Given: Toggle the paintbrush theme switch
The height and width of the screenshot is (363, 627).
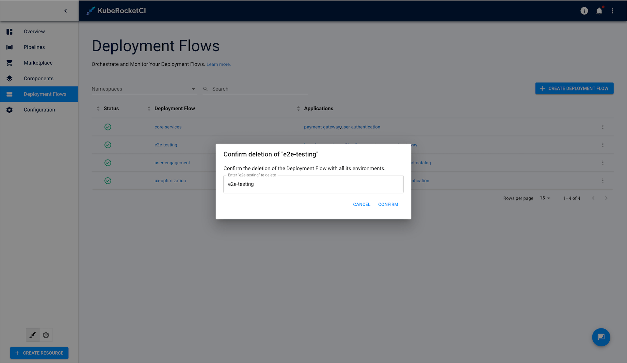Looking at the screenshot, I should 32,335.
